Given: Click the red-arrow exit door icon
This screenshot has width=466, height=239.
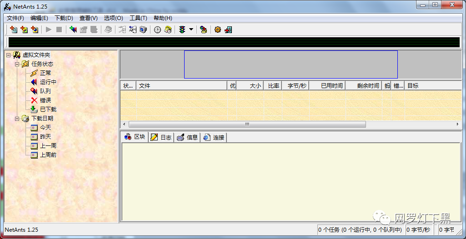Looking at the screenshot, I should [228, 30].
